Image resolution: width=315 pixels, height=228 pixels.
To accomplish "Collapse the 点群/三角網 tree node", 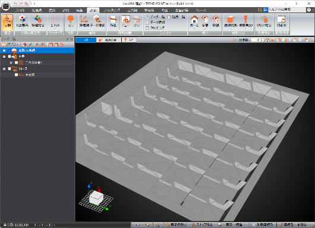I will (4, 51).
